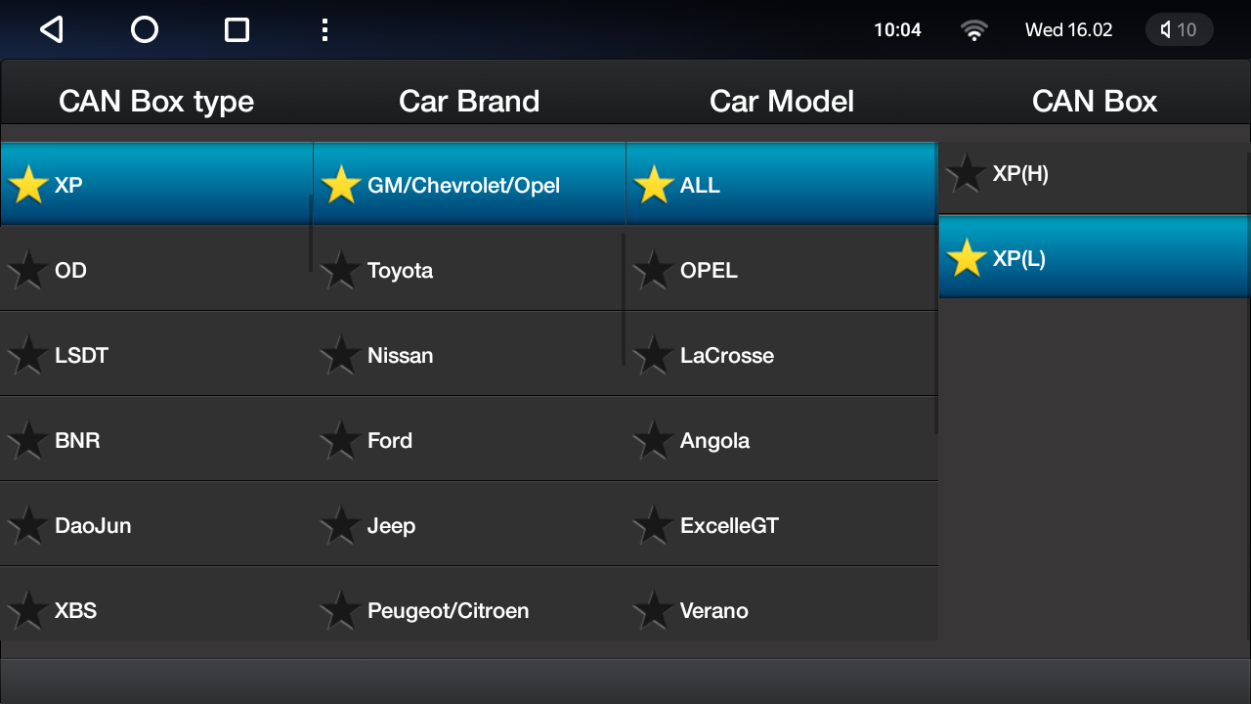Click the CAN Box type column header
This screenshot has height=704, width=1251.
(x=156, y=102)
